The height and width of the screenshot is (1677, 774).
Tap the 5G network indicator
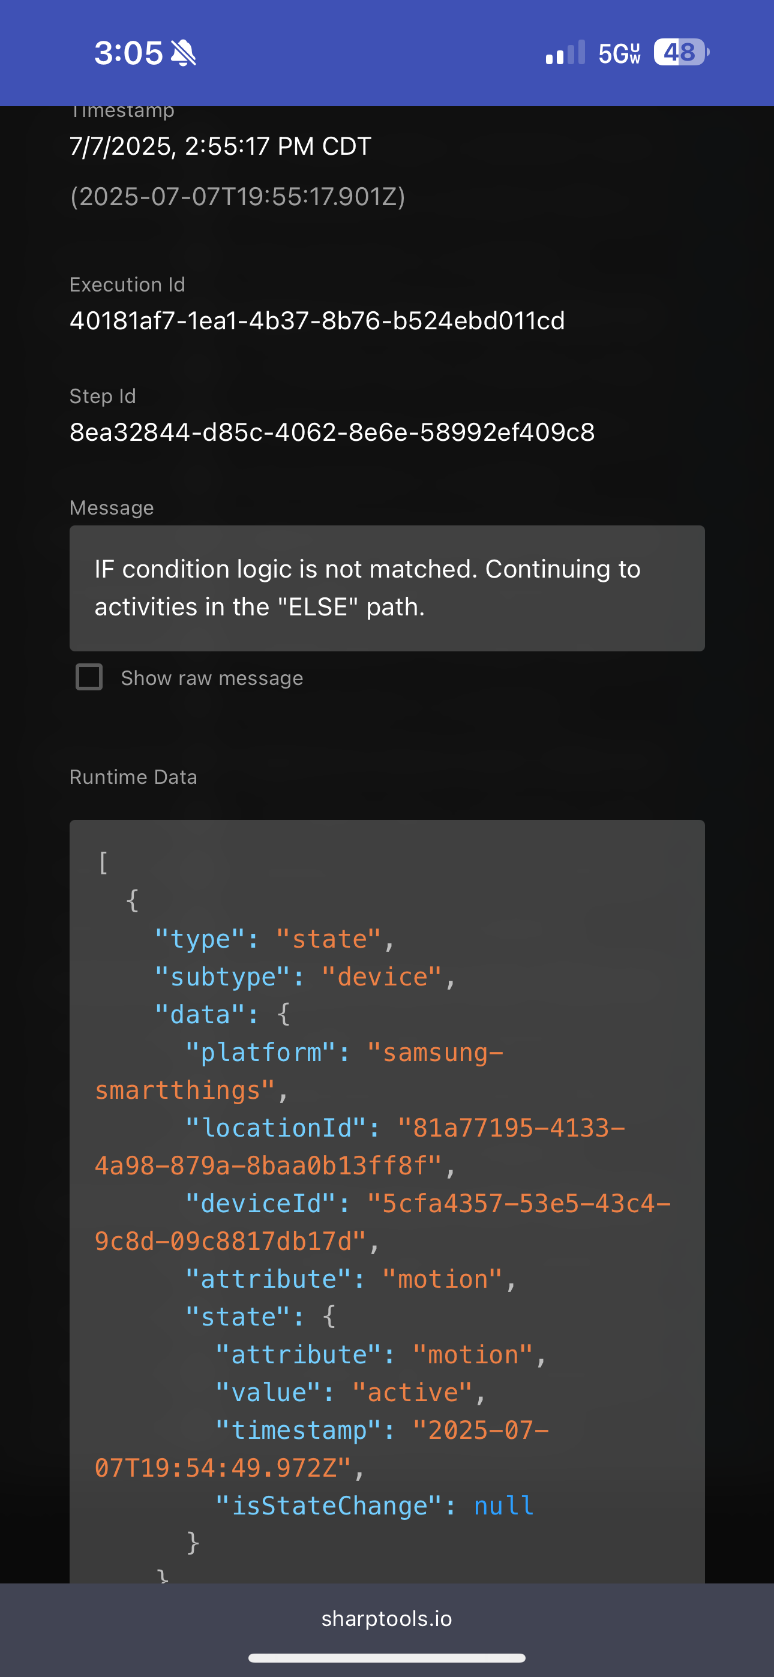[x=620, y=53]
